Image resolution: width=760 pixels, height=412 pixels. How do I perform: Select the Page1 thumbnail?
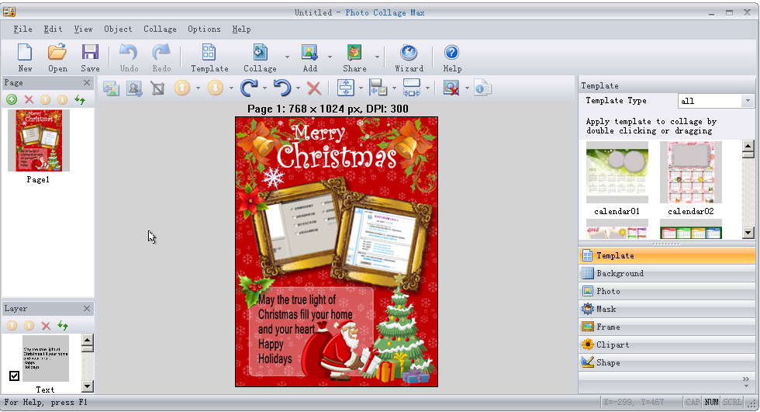[x=39, y=140]
